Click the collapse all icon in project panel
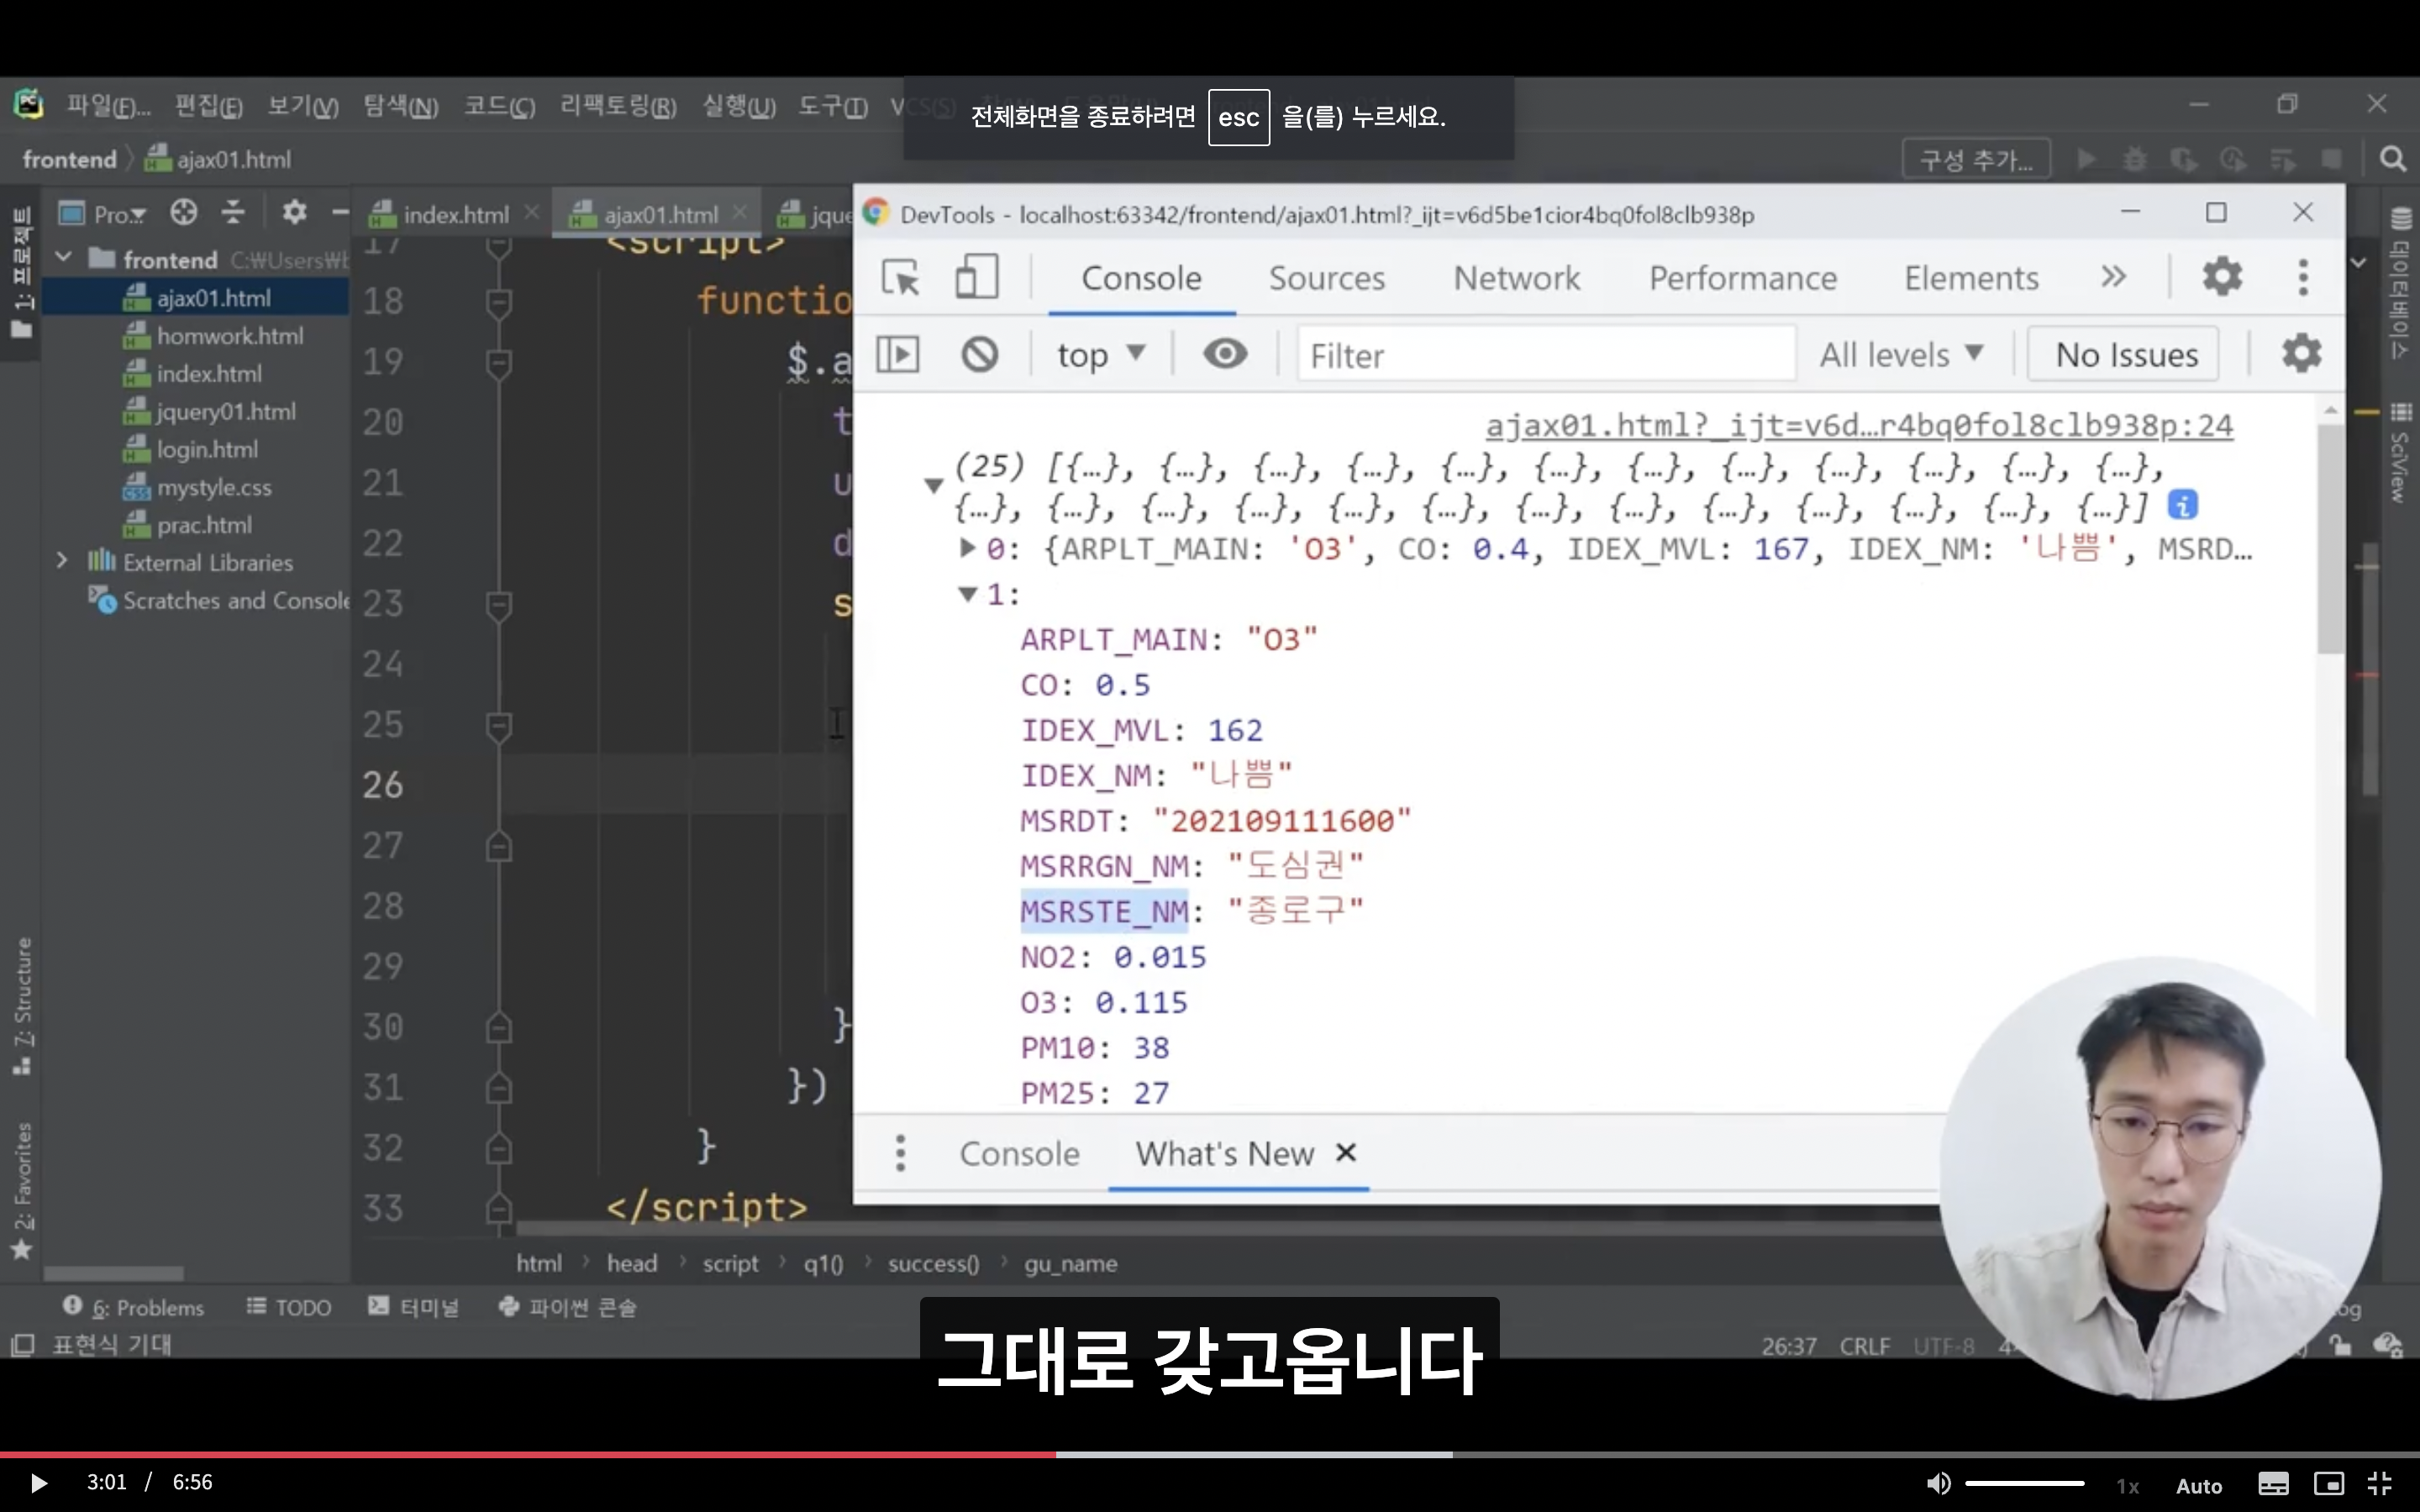This screenshot has height=1512, width=2420. tap(233, 213)
